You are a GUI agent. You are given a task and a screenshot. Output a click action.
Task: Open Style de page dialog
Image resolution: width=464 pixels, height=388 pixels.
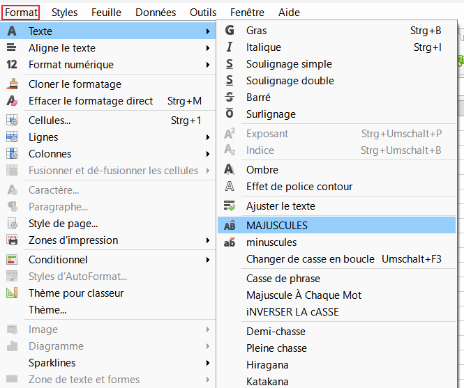tap(63, 224)
